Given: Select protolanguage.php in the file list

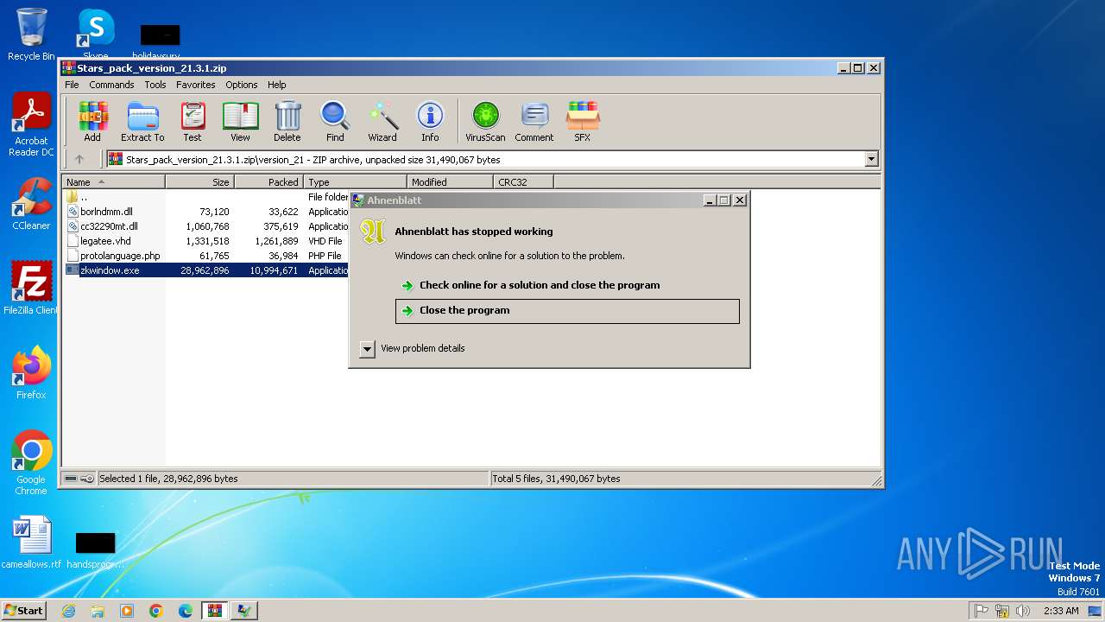Looking at the screenshot, I should 205,256.
